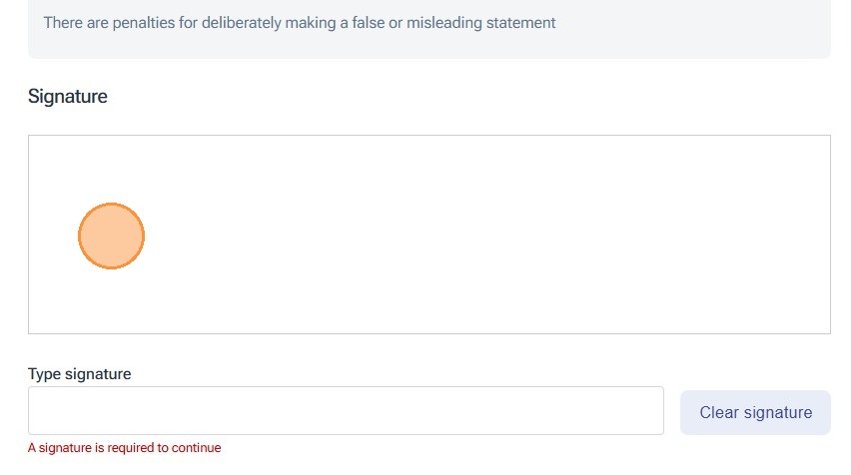Reset signature using Clear signature
Screen dimensions: 851x475
pos(755,412)
